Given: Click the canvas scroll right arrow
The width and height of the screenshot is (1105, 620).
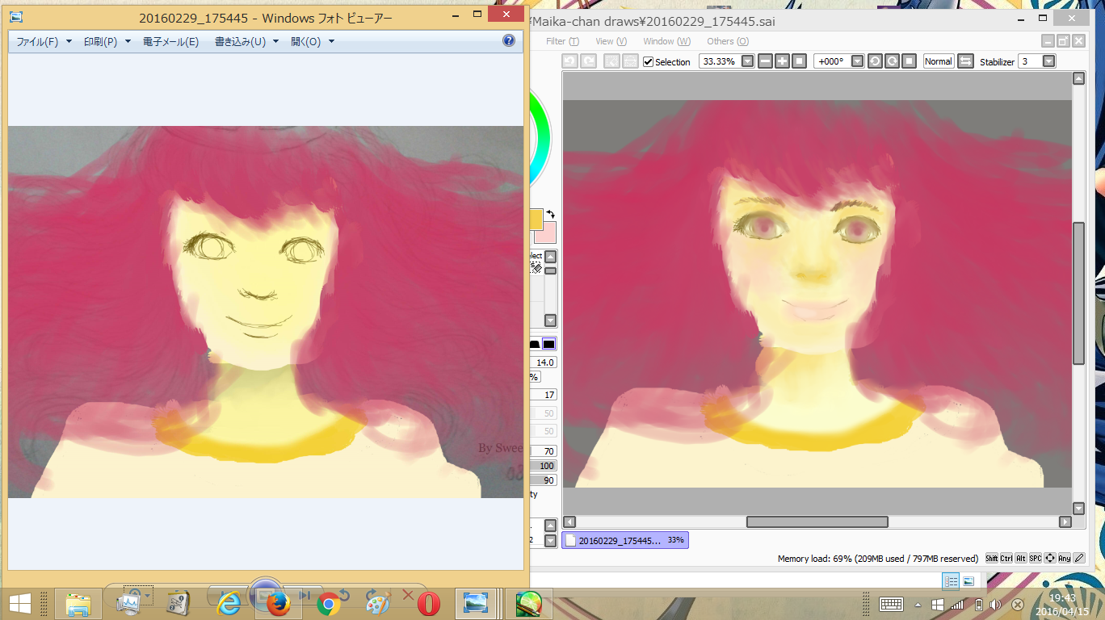Looking at the screenshot, I should click(x=1065, y=522).
